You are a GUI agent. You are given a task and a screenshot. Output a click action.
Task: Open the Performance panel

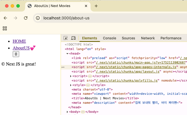[171, 38]
